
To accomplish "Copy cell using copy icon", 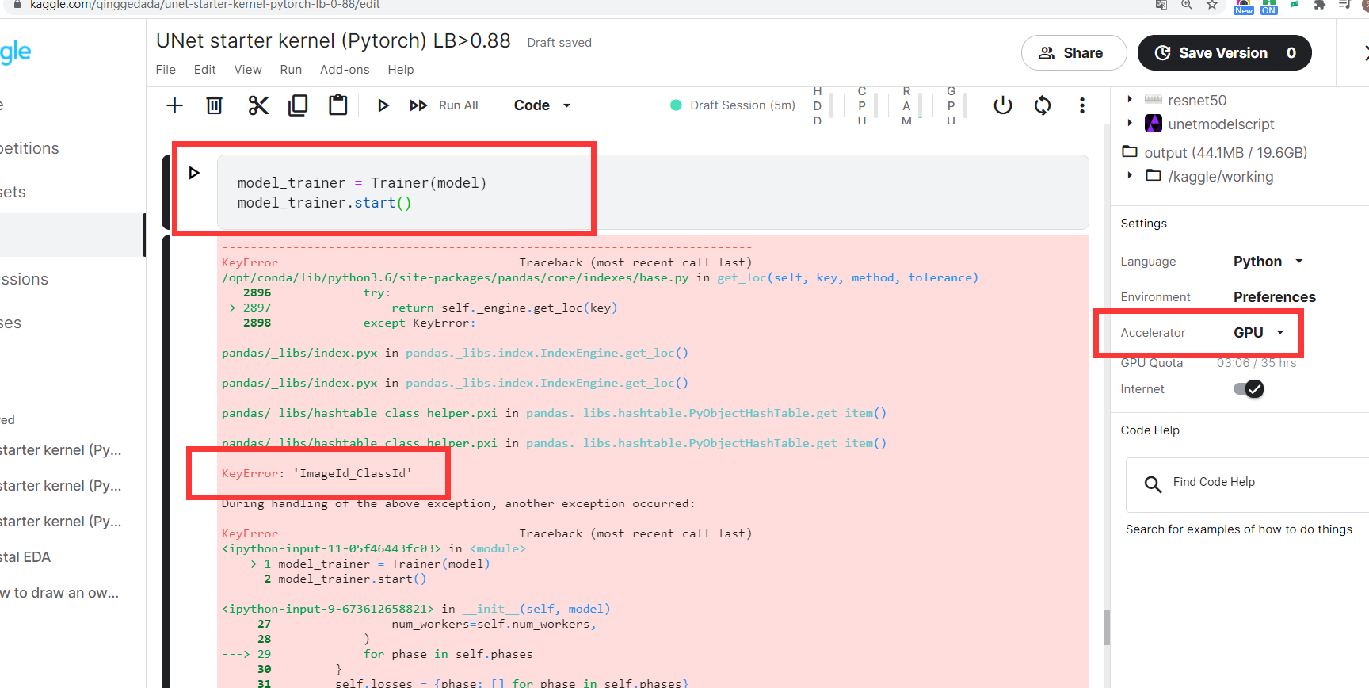I will pyautogui.click(x=298, y=105).
